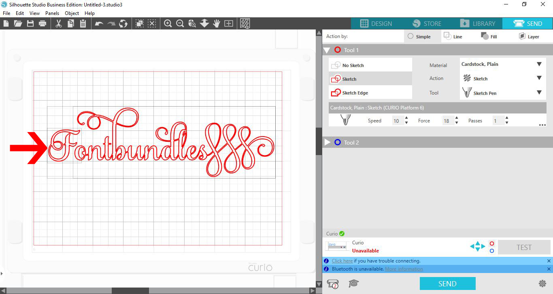Switch to the Layer action tab
This screenshot has width=553, height=294.
click(529, 36)
